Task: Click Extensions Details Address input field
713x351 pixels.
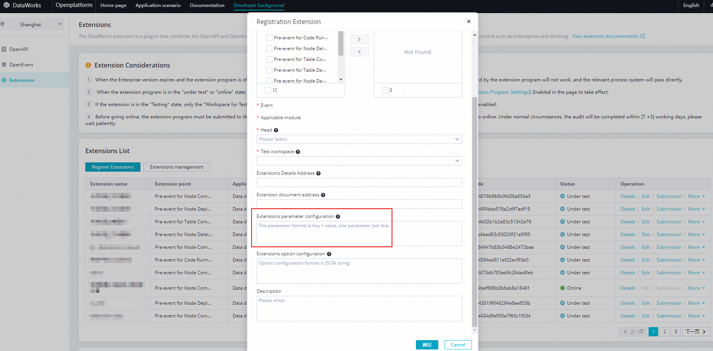Action: (x=359, y=182)
